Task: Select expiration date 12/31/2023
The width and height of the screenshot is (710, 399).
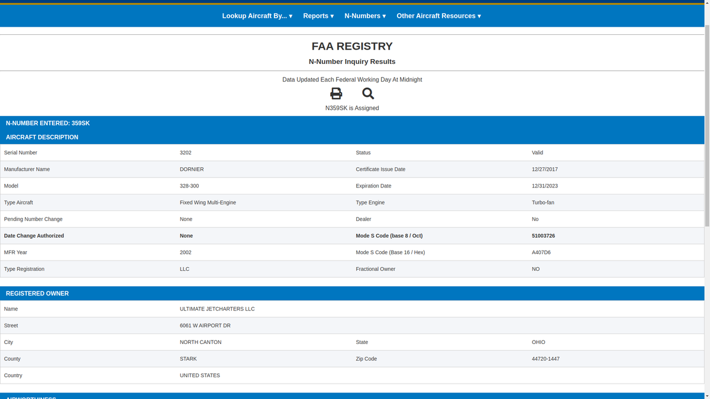Action: pos(545,186)
